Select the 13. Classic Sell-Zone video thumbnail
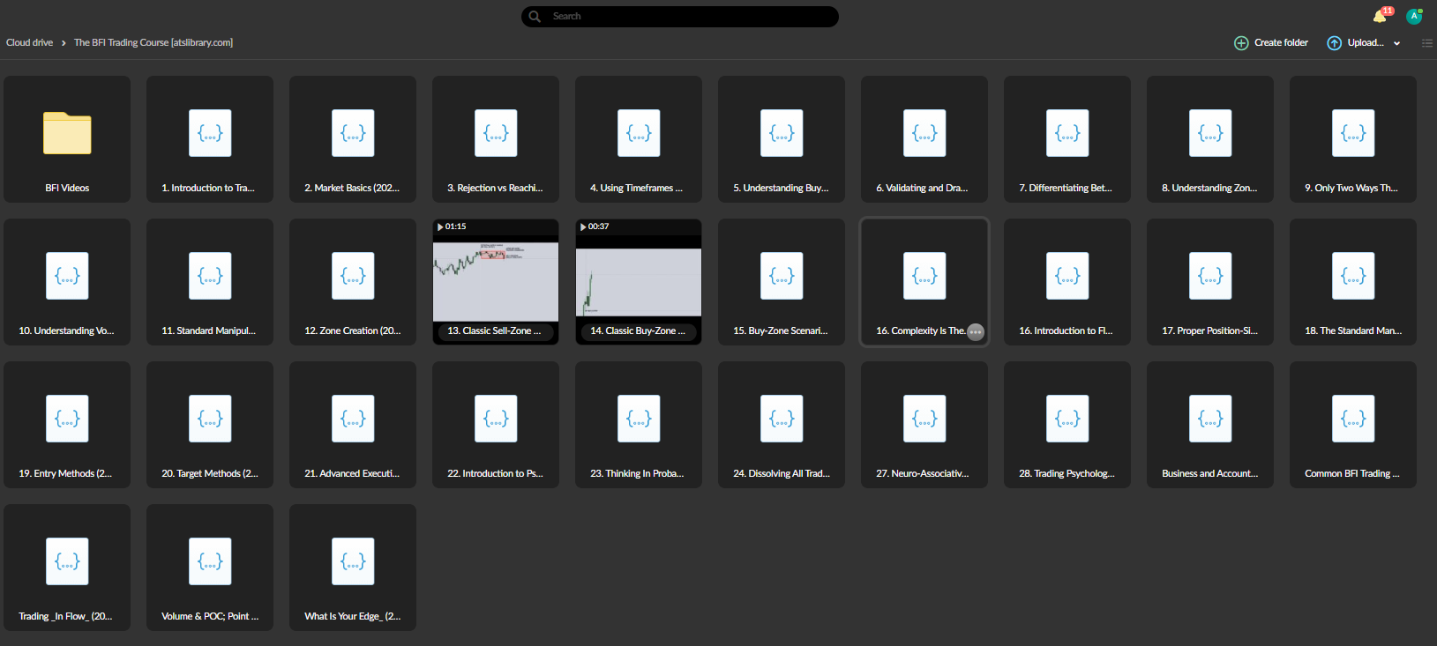The width and height of the screenshot is (1437, 646). (496, 280)
